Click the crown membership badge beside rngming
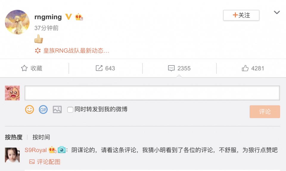 [x=79, y=17]
